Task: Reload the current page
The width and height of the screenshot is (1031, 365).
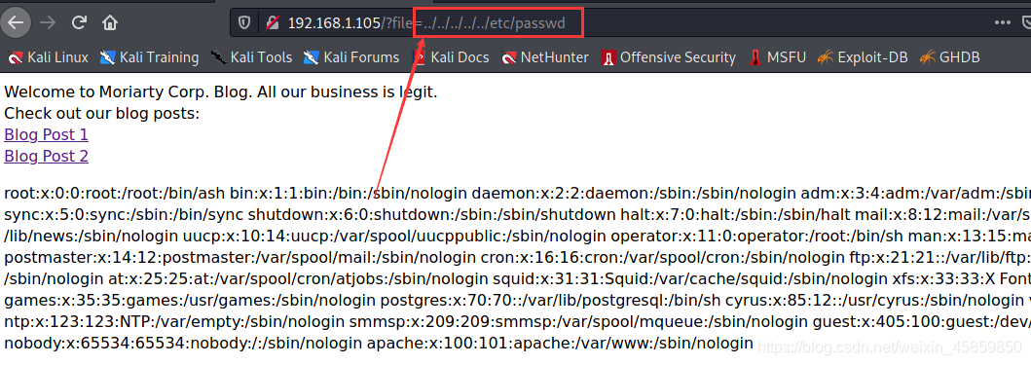Action: [x=79, y=23]
